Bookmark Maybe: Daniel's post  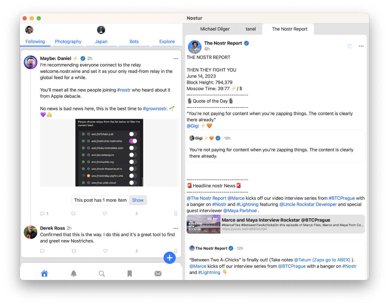176,213
